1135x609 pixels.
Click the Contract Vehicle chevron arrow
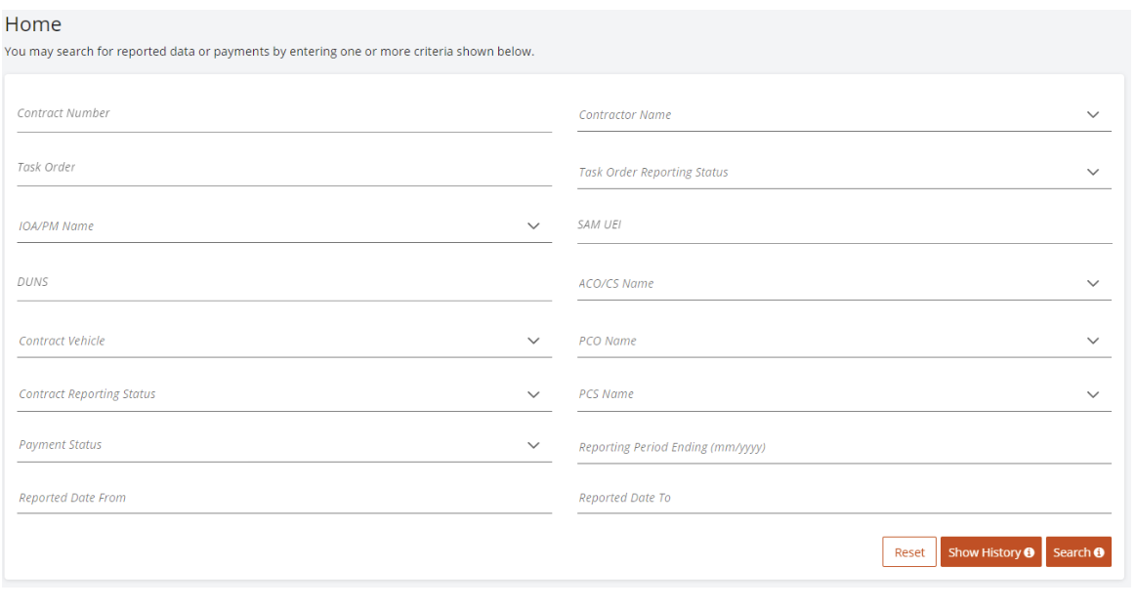(533, 341)
